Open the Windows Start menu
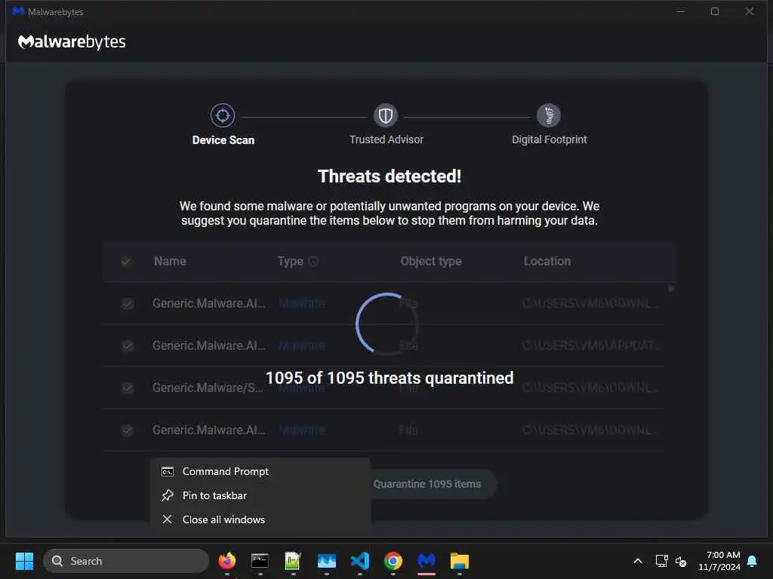This screenshot has width=773, height=579. [x=24, y=561]
